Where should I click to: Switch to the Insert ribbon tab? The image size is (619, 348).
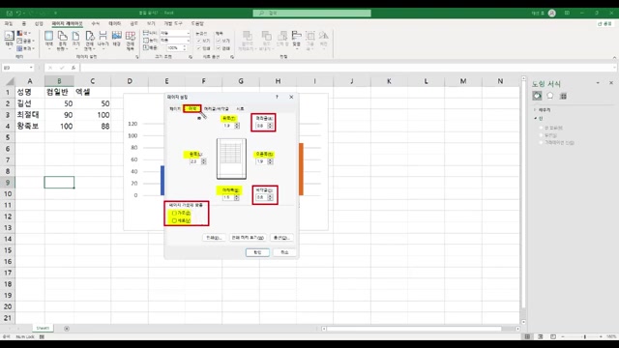coord(39,23)
